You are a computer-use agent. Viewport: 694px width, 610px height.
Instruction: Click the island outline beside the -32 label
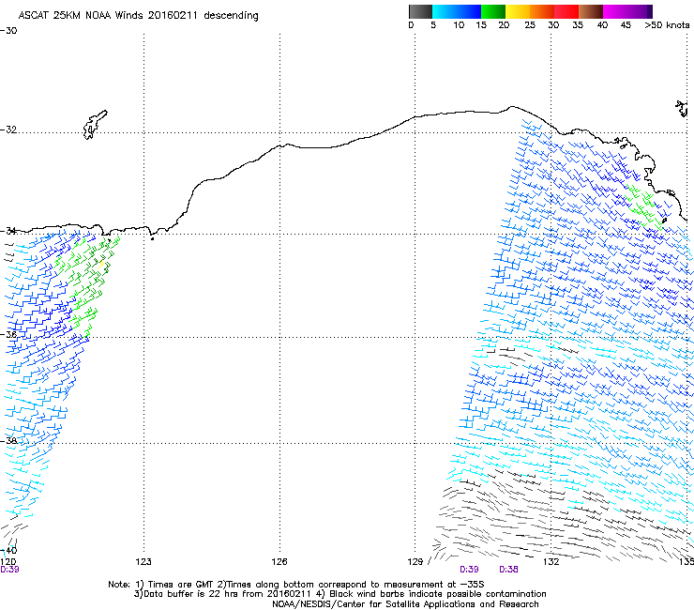(95, 125)
